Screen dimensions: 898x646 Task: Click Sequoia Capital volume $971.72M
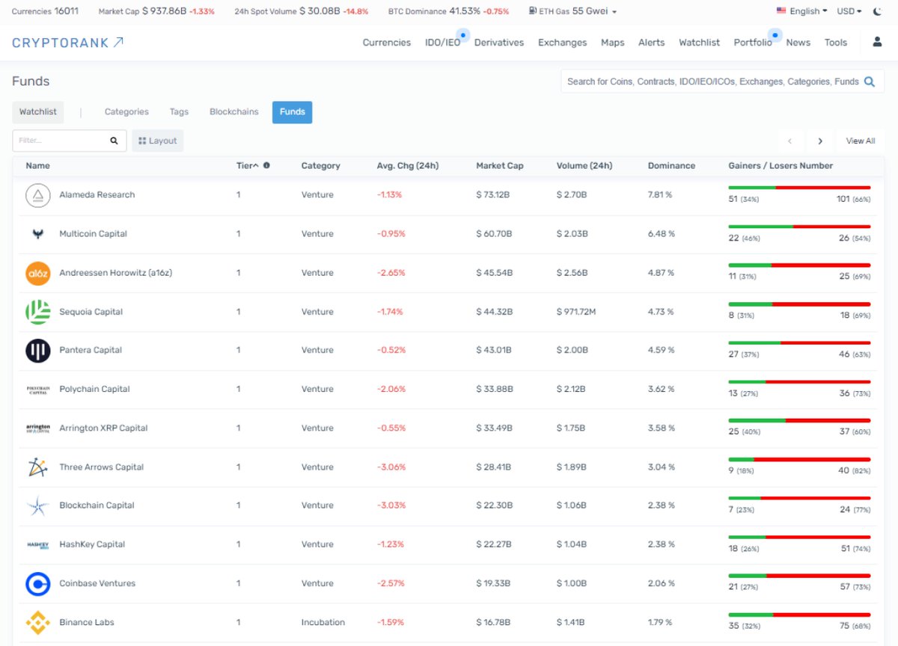point(576,312)
